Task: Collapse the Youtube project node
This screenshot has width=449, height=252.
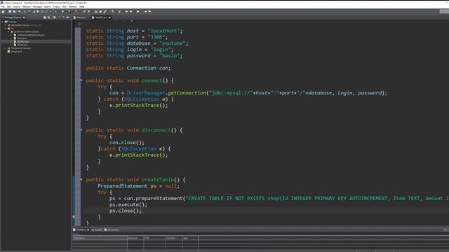Action: [x=3, y=22]
